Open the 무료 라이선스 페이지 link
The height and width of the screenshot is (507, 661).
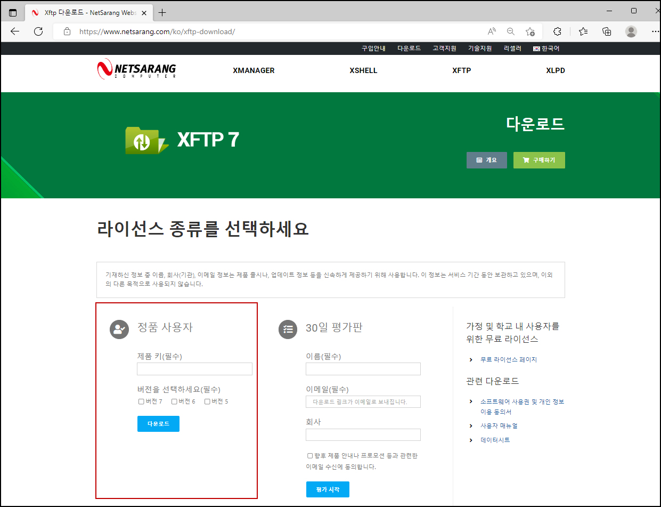tap(509, 360)
